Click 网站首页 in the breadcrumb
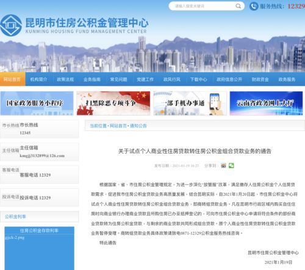This screenshot has width=305, height=270. pyautogui.click(x=118, y=126)
